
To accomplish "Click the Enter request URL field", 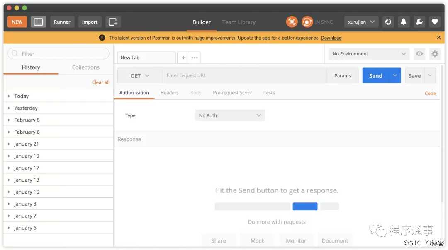I will [x=245, y=76].
